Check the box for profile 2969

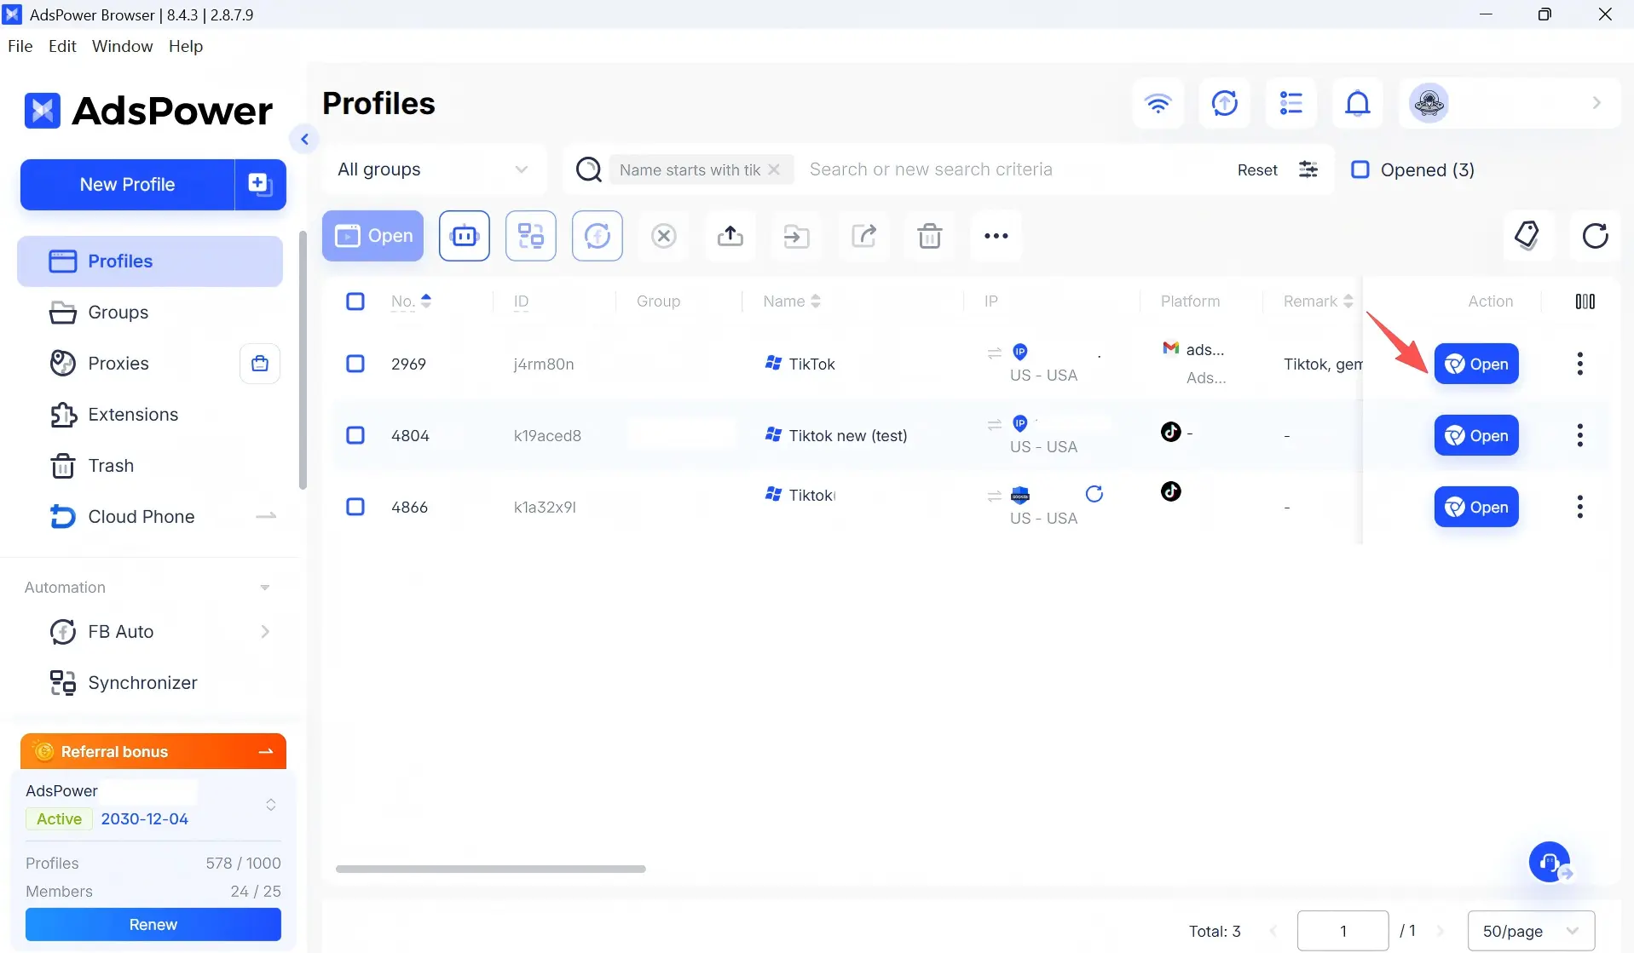pos(355,364)
